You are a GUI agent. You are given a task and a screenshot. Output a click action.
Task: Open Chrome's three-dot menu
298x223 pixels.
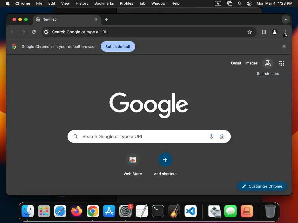[x=285, y=32]
